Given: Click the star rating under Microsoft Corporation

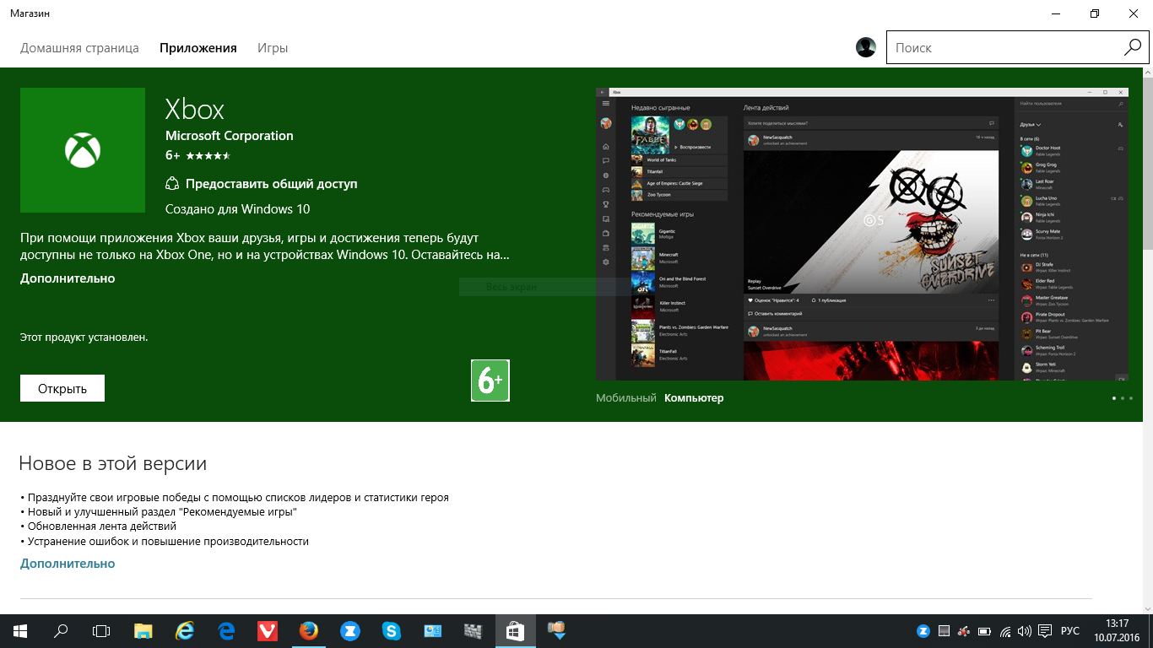Looking at the screenshot, I should (208, 156).
